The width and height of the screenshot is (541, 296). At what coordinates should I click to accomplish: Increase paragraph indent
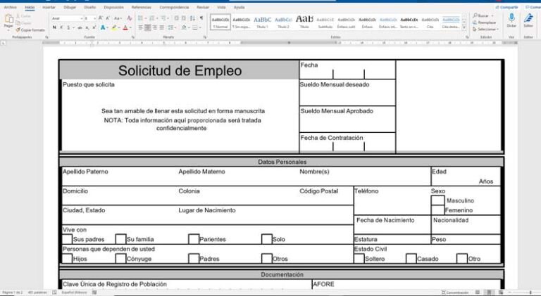pyautogui.click(x=184, y=18)
